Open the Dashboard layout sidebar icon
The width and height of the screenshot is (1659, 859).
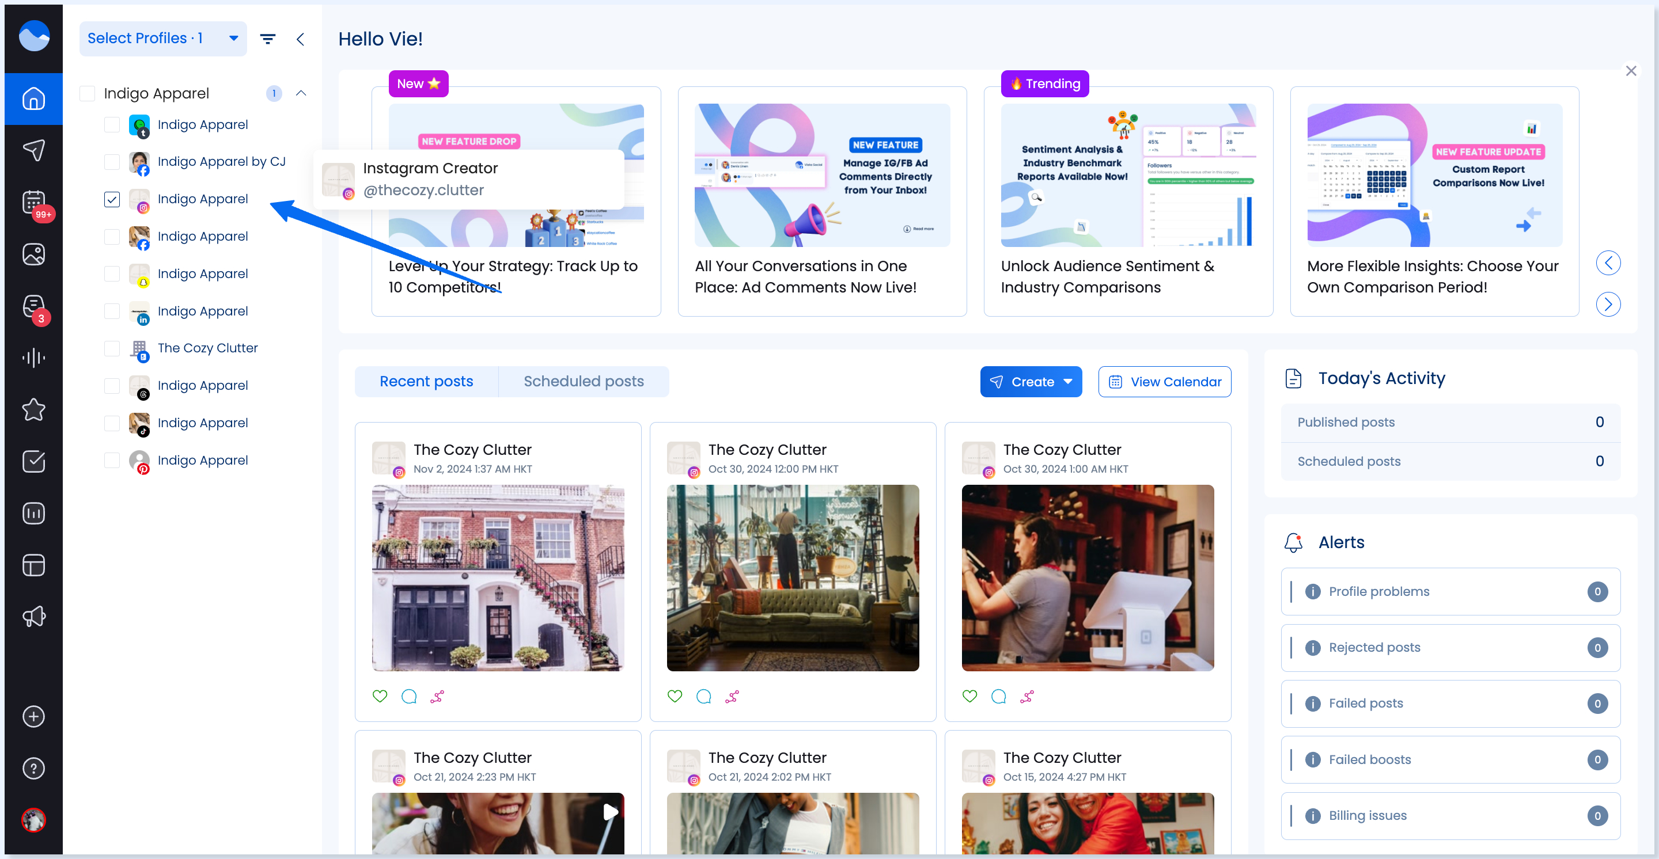(x=33, y=565)
